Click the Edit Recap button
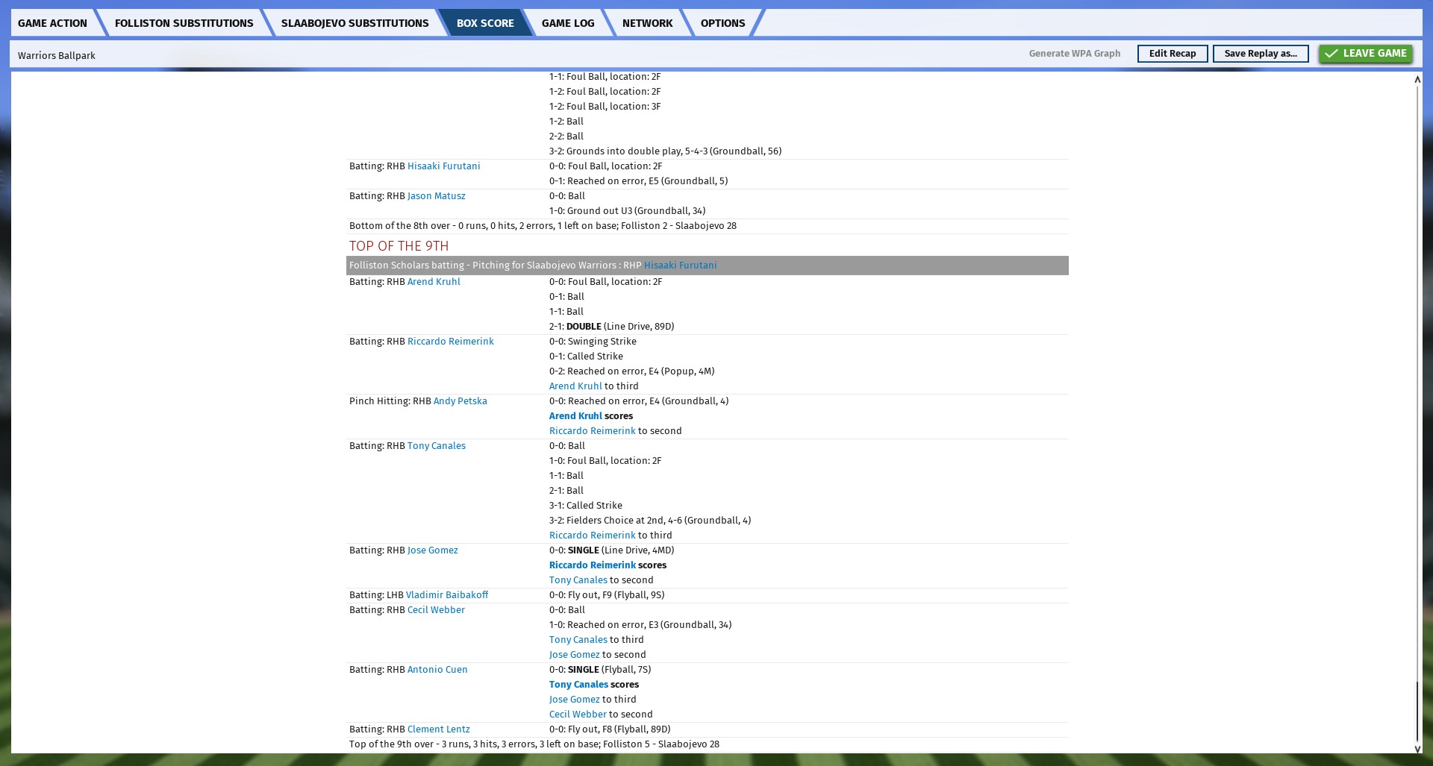Viewport: 1433px width, 766px height. coord(1172,54)
